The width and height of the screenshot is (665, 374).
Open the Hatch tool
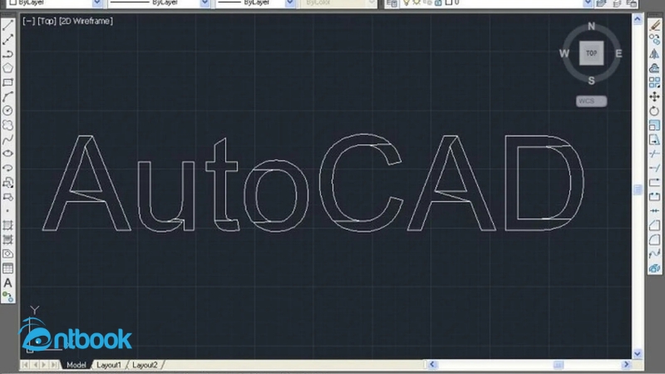pos(7,225)
